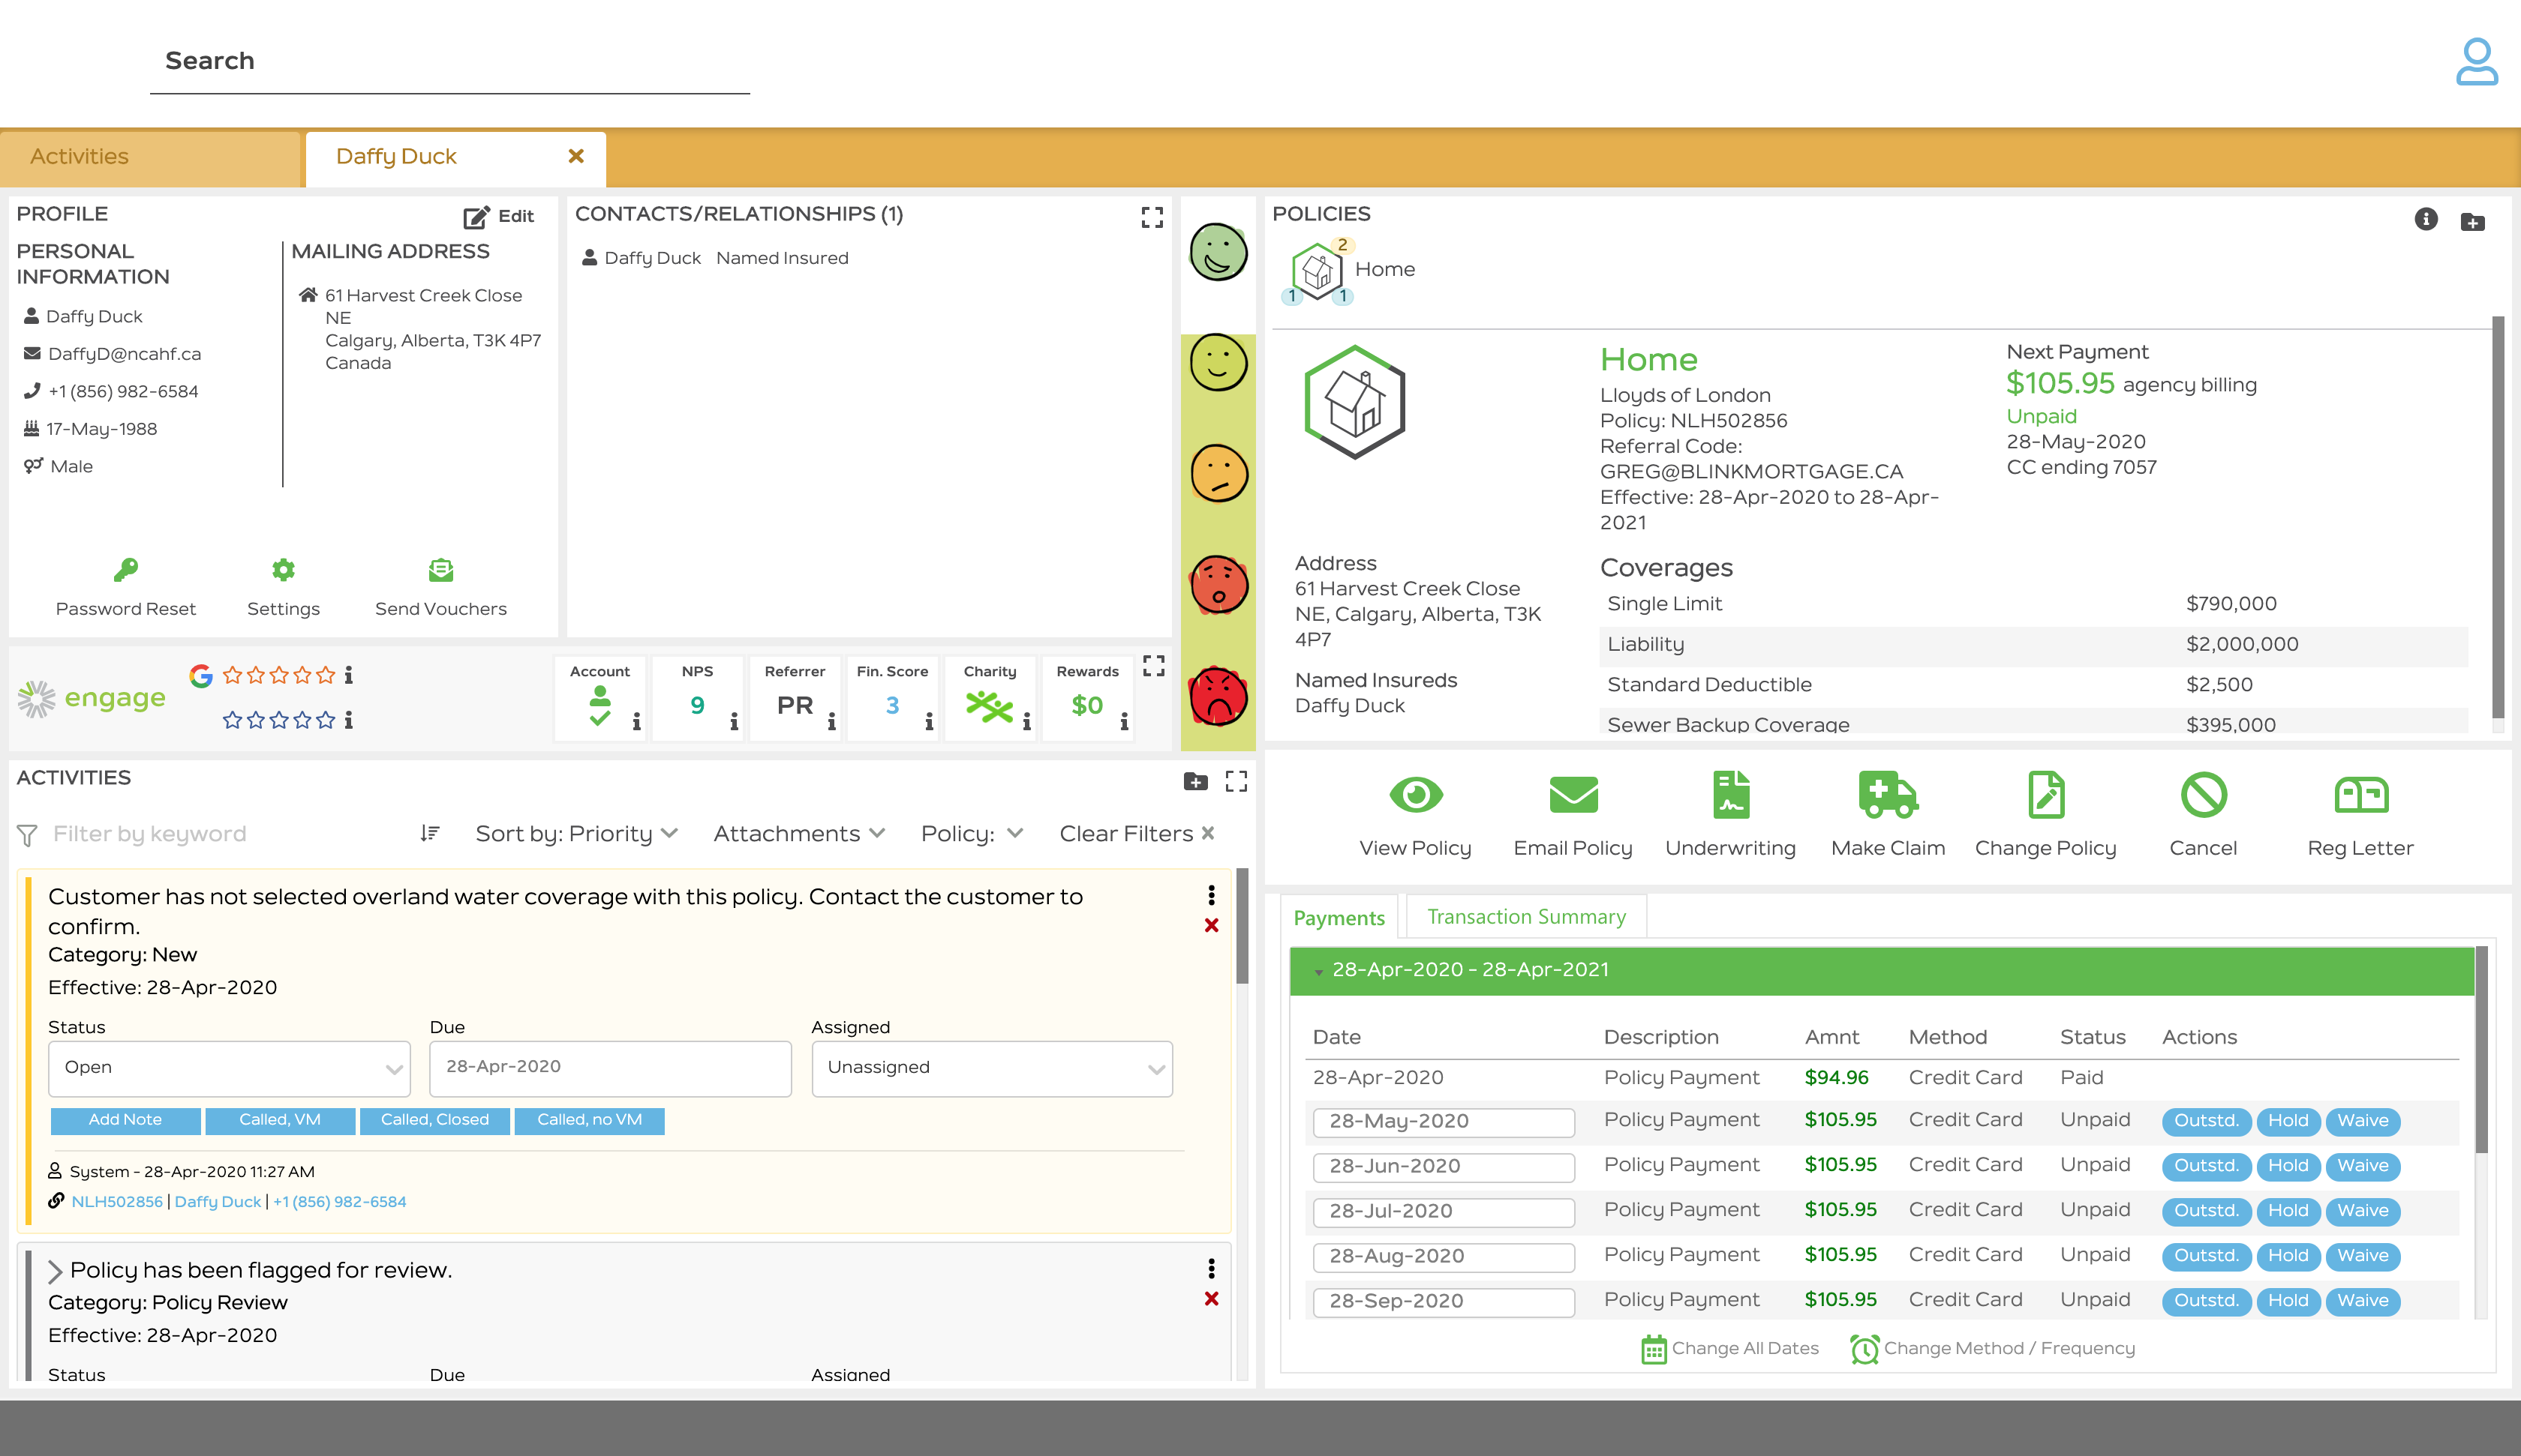Expand the Sort by Priority dropdown
This screenshot has width=2521, height=1456.
[576, 834]
